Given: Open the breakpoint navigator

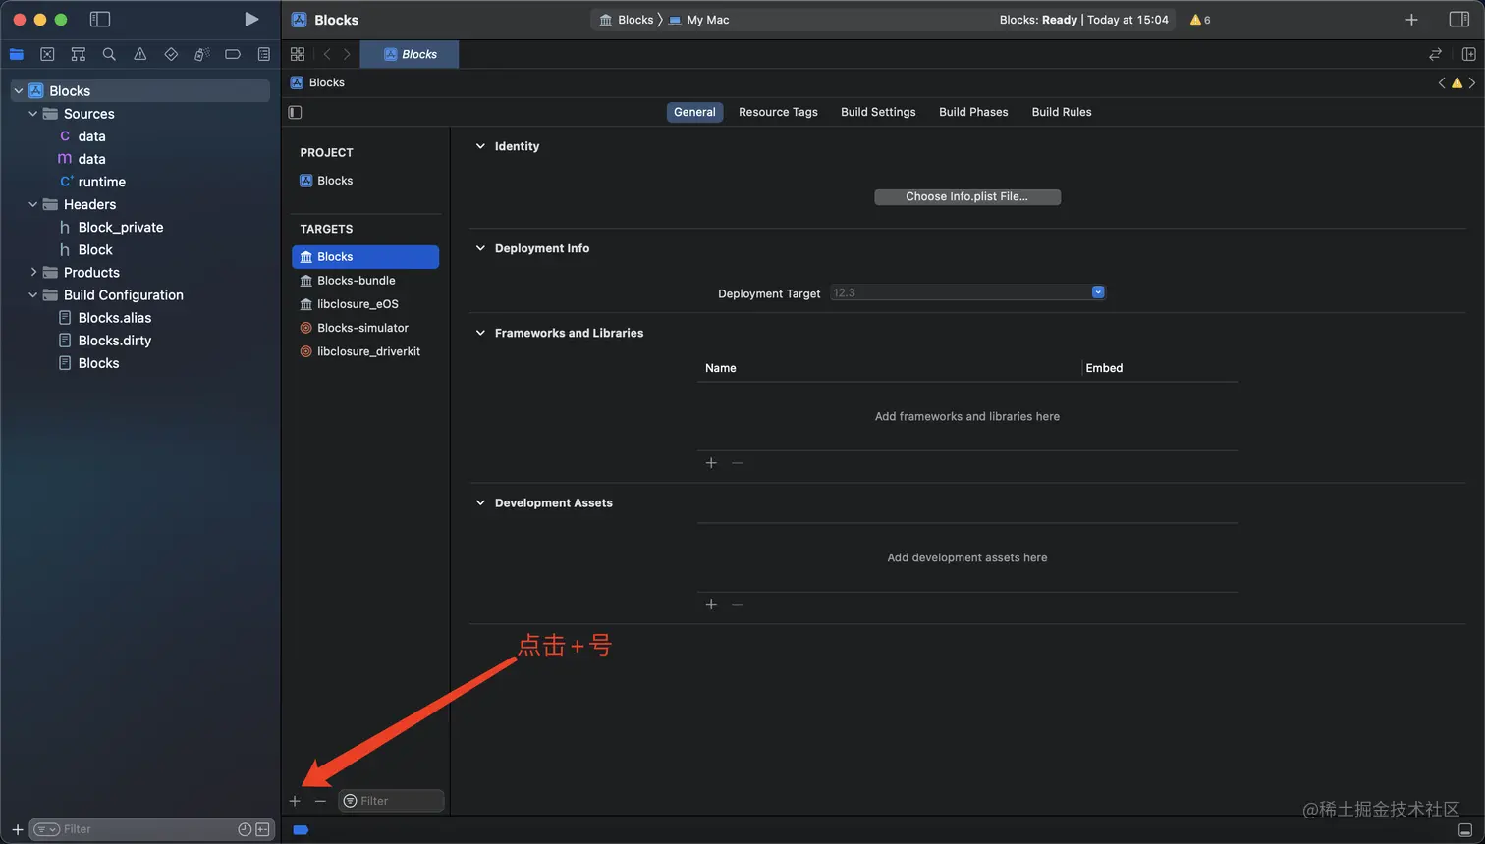Looking at the screenshot, I should point(233,54).
